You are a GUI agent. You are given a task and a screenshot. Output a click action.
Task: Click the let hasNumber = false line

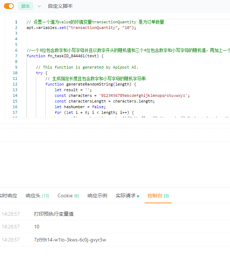click(80, 107)
